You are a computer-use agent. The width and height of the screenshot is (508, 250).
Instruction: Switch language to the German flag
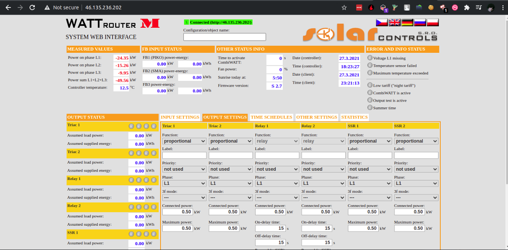click(407, 22)
